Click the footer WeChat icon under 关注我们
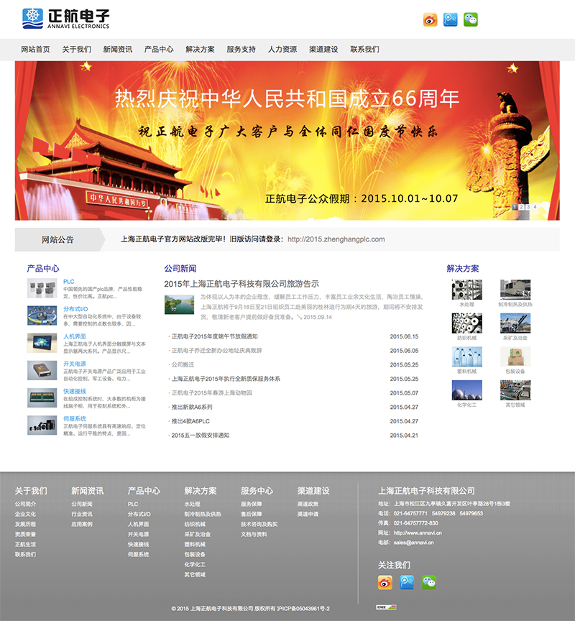Viewport: 575px width, 621px height. click(x=429, y=582)
